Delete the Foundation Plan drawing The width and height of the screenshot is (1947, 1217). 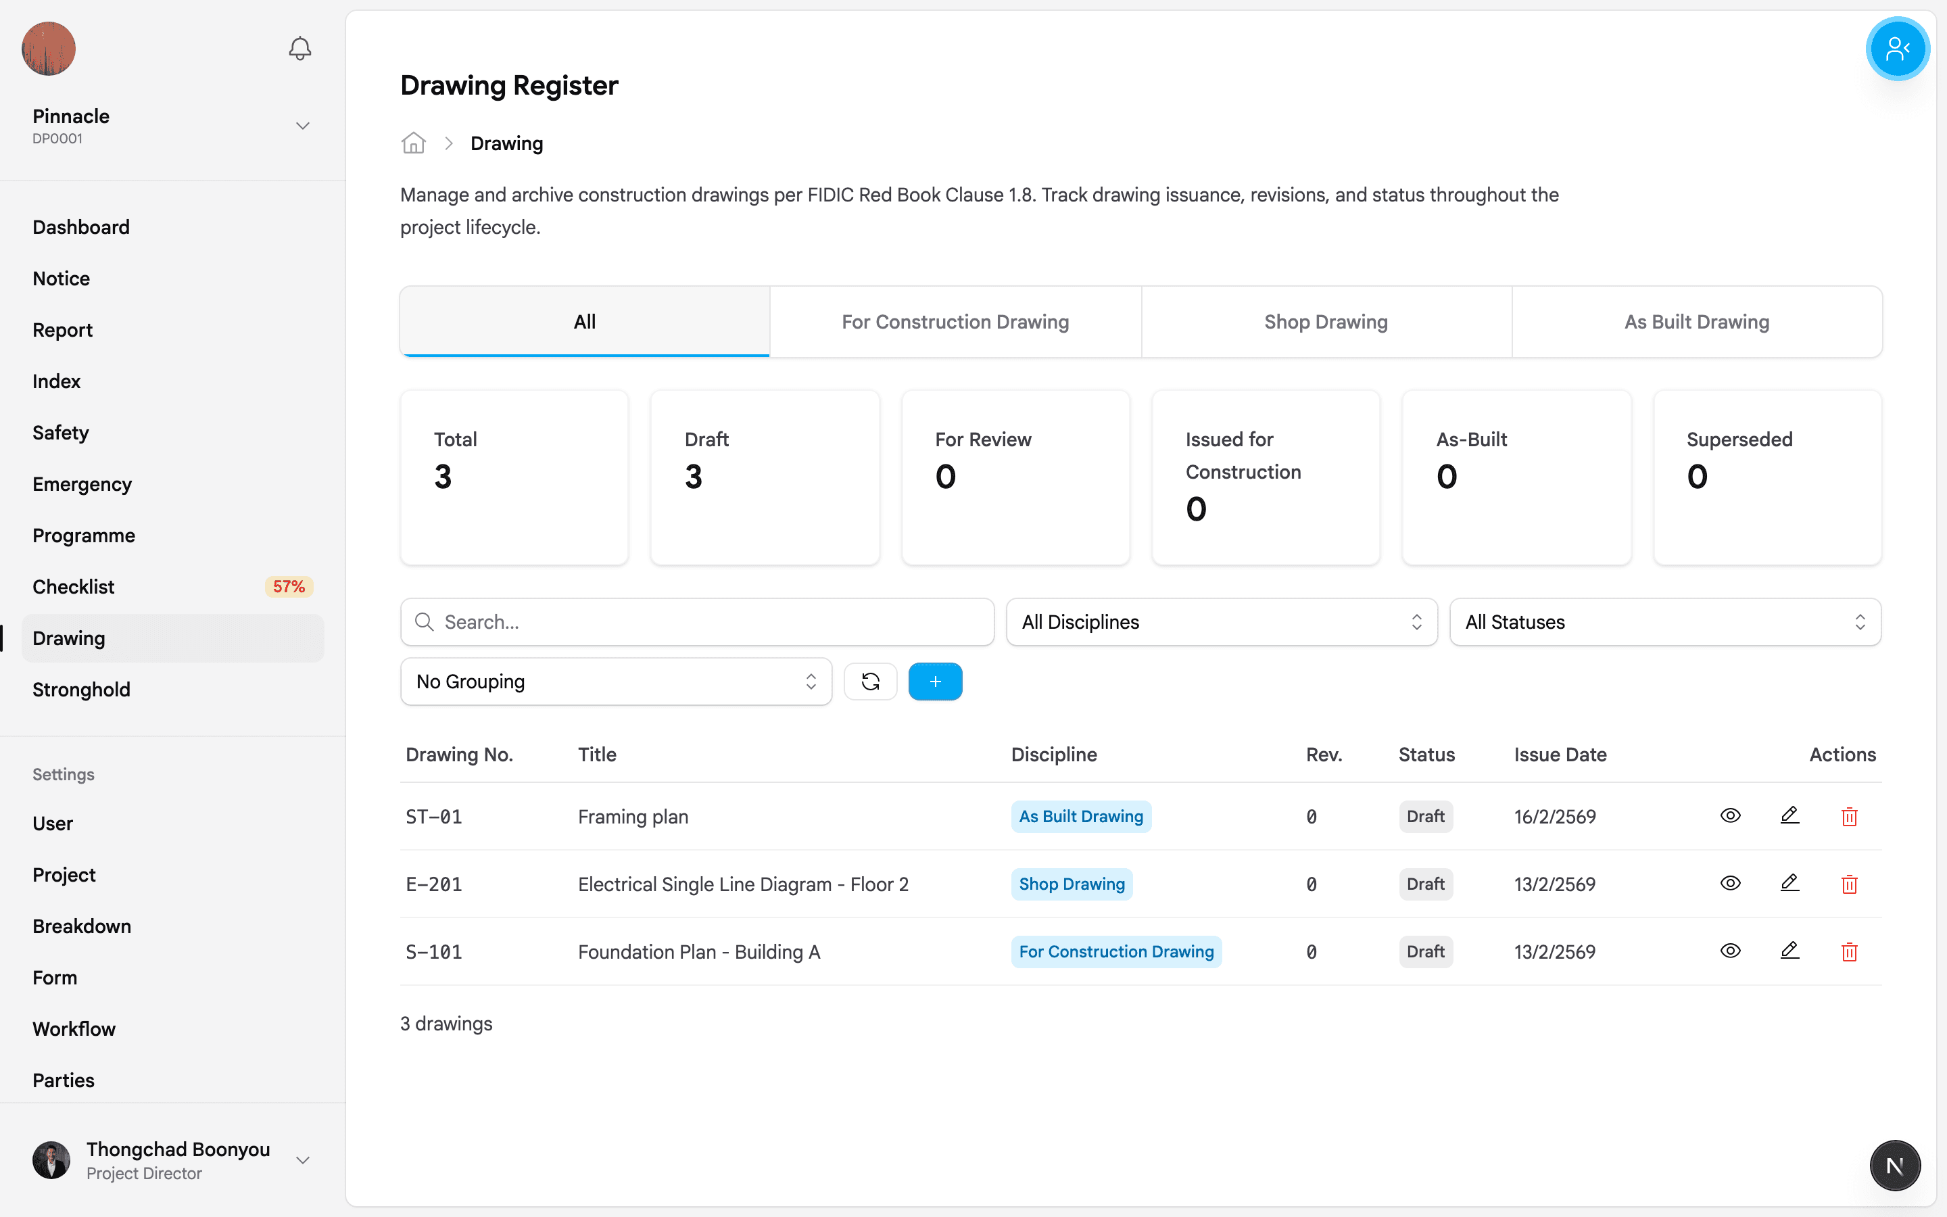[x=1849, y=951]
